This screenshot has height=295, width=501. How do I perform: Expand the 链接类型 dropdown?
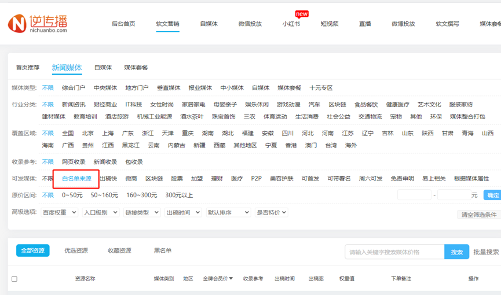[x=141, y=213]
